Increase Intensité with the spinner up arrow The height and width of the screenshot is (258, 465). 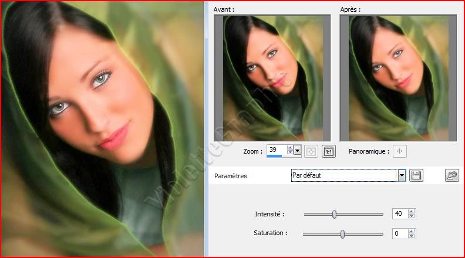pyautogui.click(x=412, y=212)
